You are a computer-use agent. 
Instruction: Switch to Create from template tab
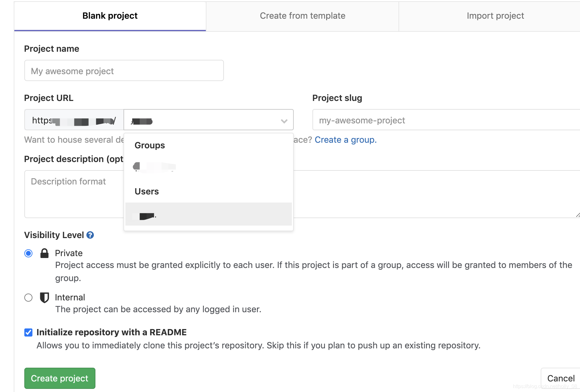(302, 16)
